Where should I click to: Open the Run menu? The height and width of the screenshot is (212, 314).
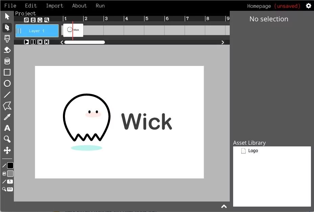coord(100,6)
